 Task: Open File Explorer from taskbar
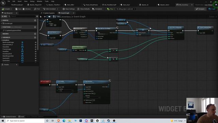point(69,121)
